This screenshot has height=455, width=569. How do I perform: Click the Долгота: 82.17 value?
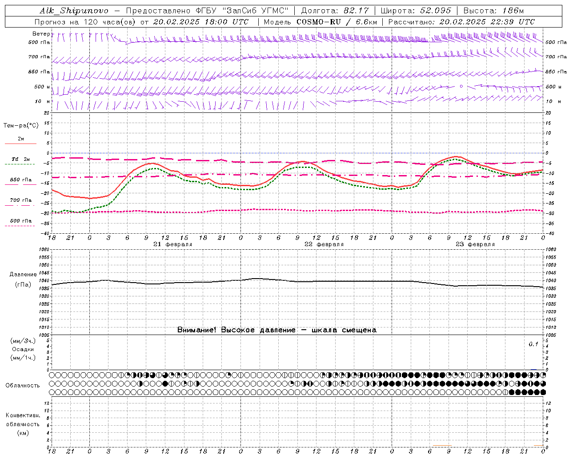(x=335, y=11)
